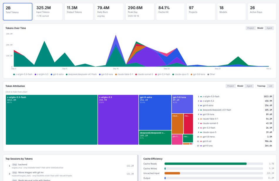Toggle z-ai/glm-5.3-flash legend dot in chart
The width and height of the screenshot is (279, 181).
(x=14, y=74)
